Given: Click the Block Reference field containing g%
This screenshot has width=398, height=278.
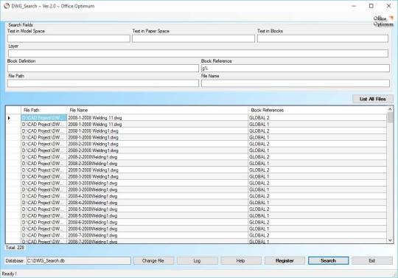Looking at the screenshot, I should 296,69.
